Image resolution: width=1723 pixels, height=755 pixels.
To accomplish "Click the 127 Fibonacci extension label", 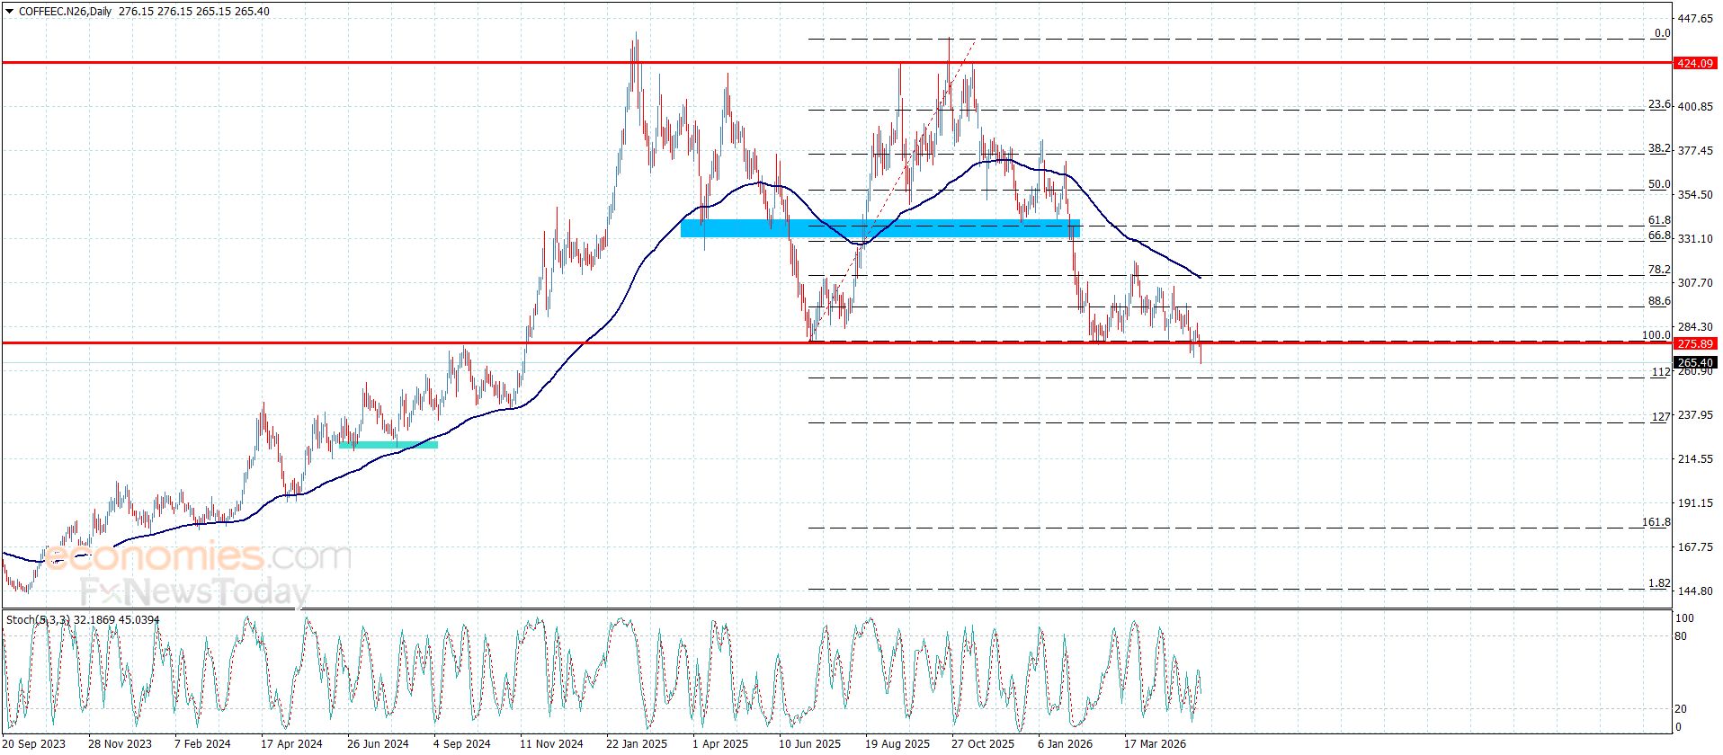I will click(x=1661, y=417).
